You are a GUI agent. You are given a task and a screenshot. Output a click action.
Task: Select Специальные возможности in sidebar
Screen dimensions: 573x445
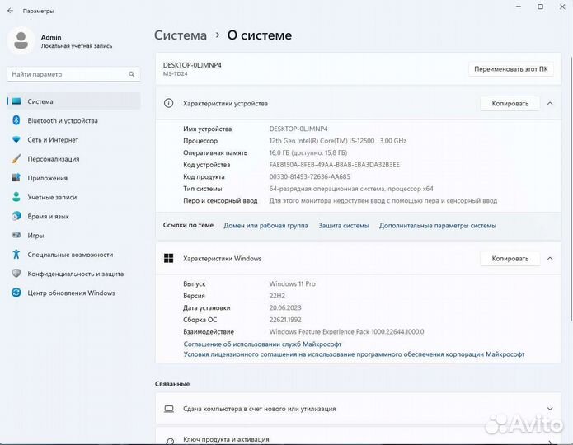point(74,255)
